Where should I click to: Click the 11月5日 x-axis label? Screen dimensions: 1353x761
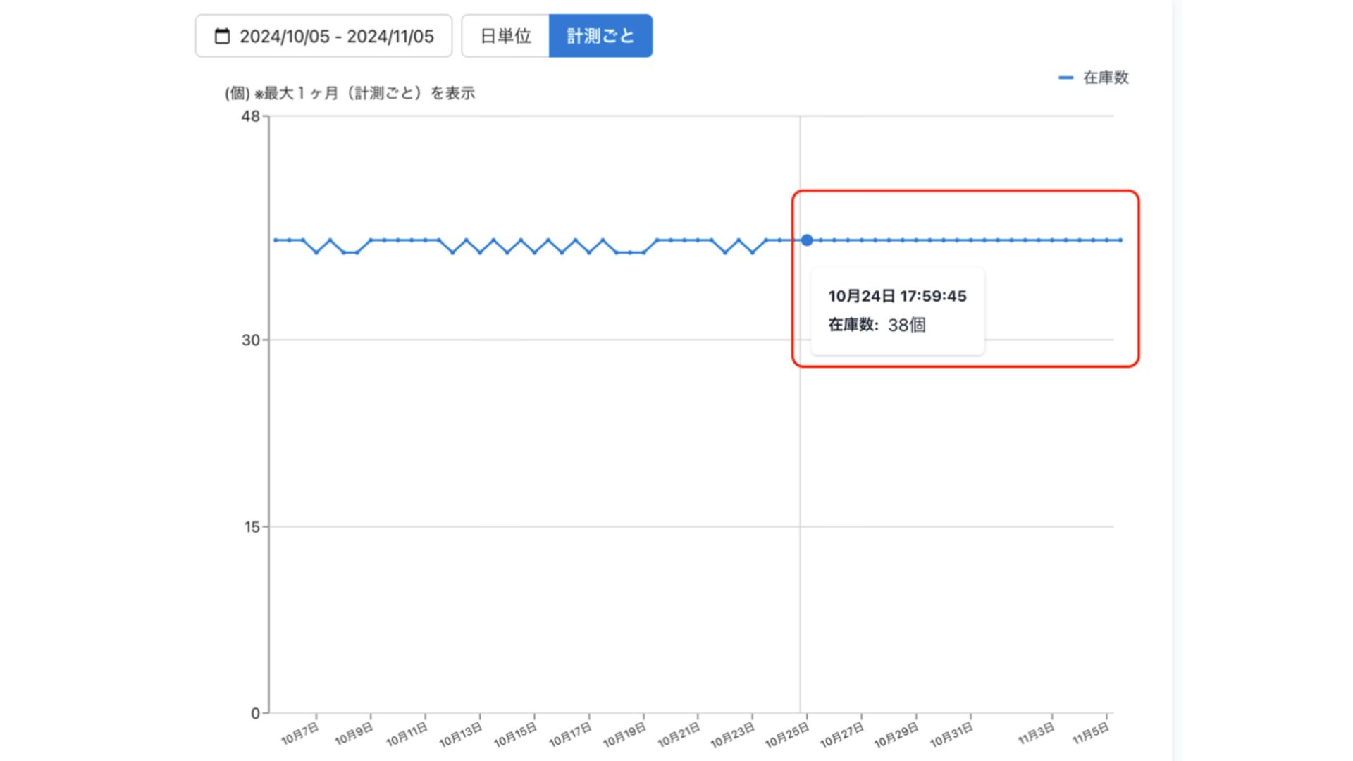1090,734
